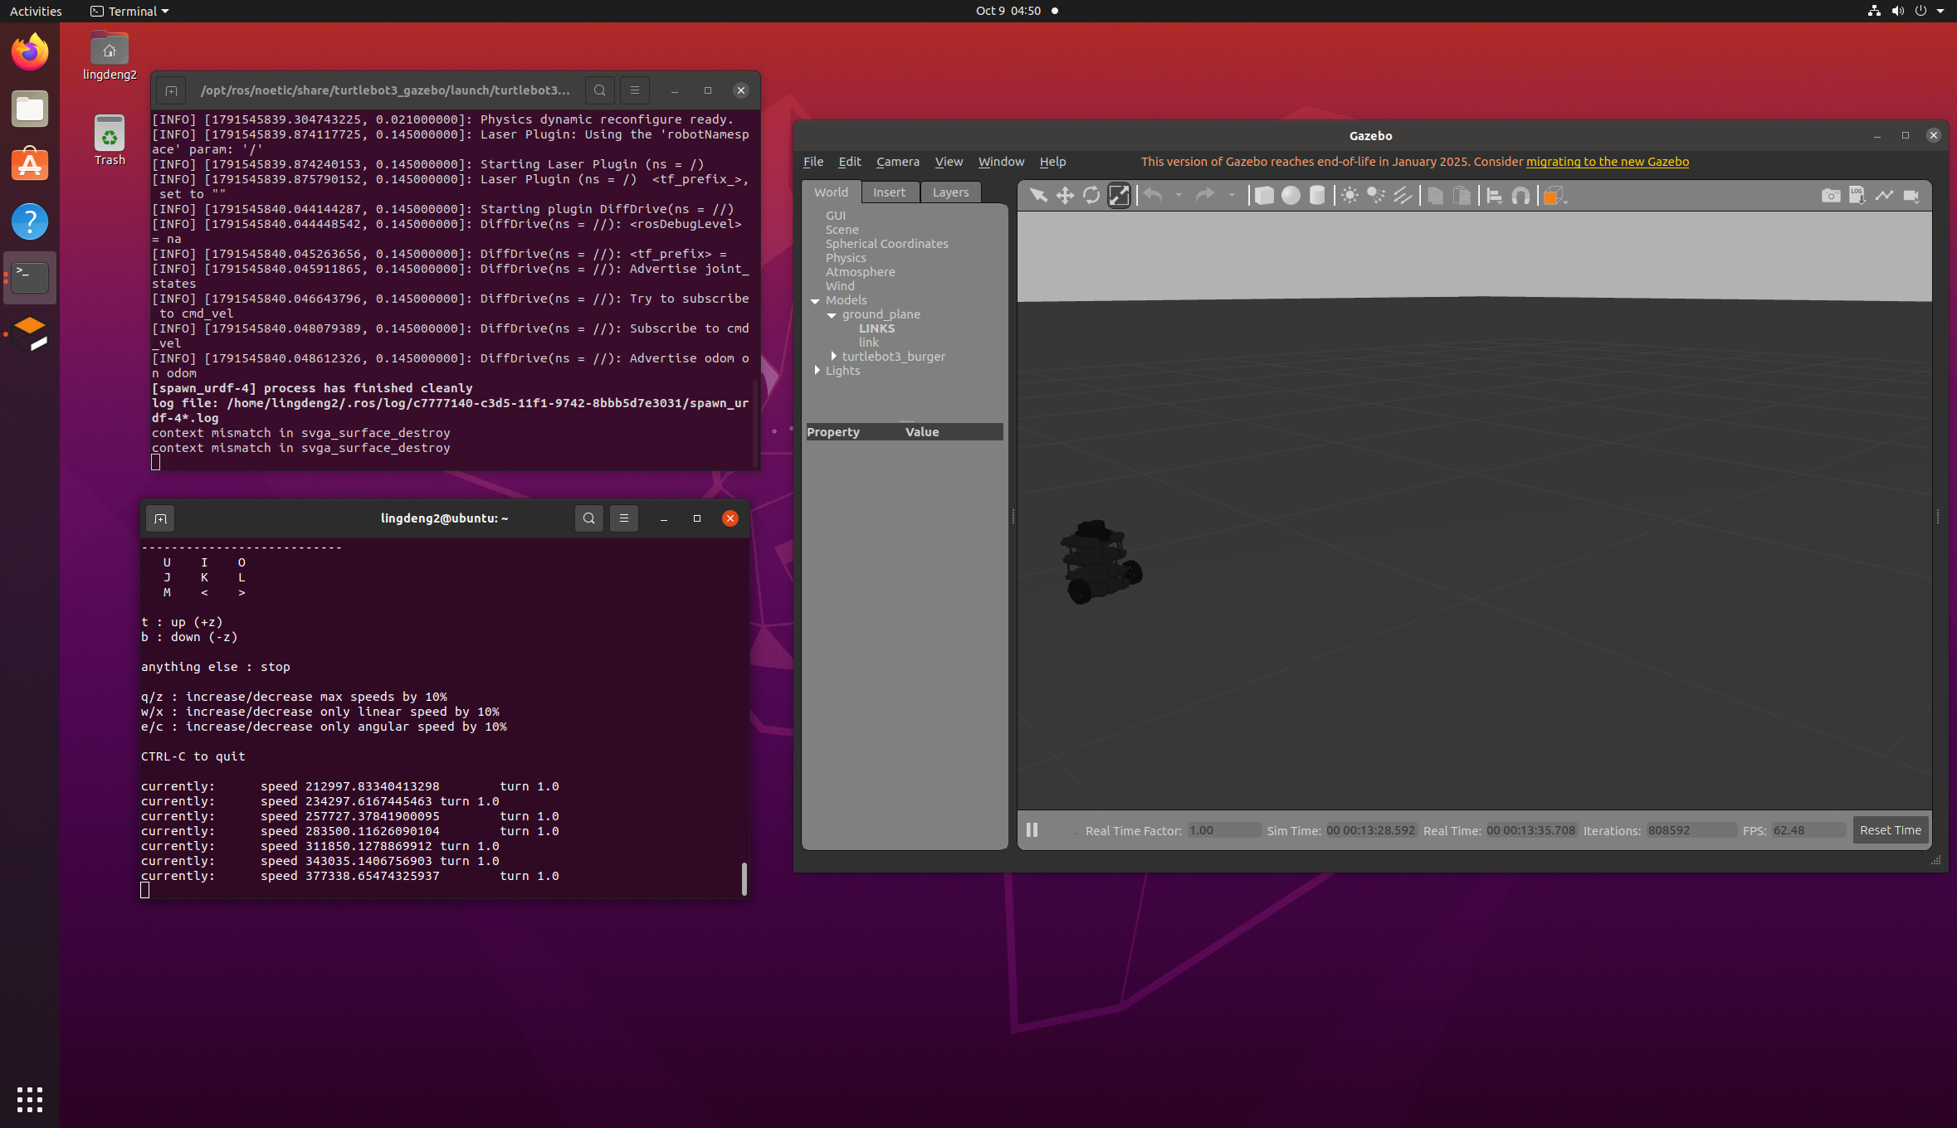Switch to the Layers tab
Screen dimensions: 1957x1128
click(950, 192)
